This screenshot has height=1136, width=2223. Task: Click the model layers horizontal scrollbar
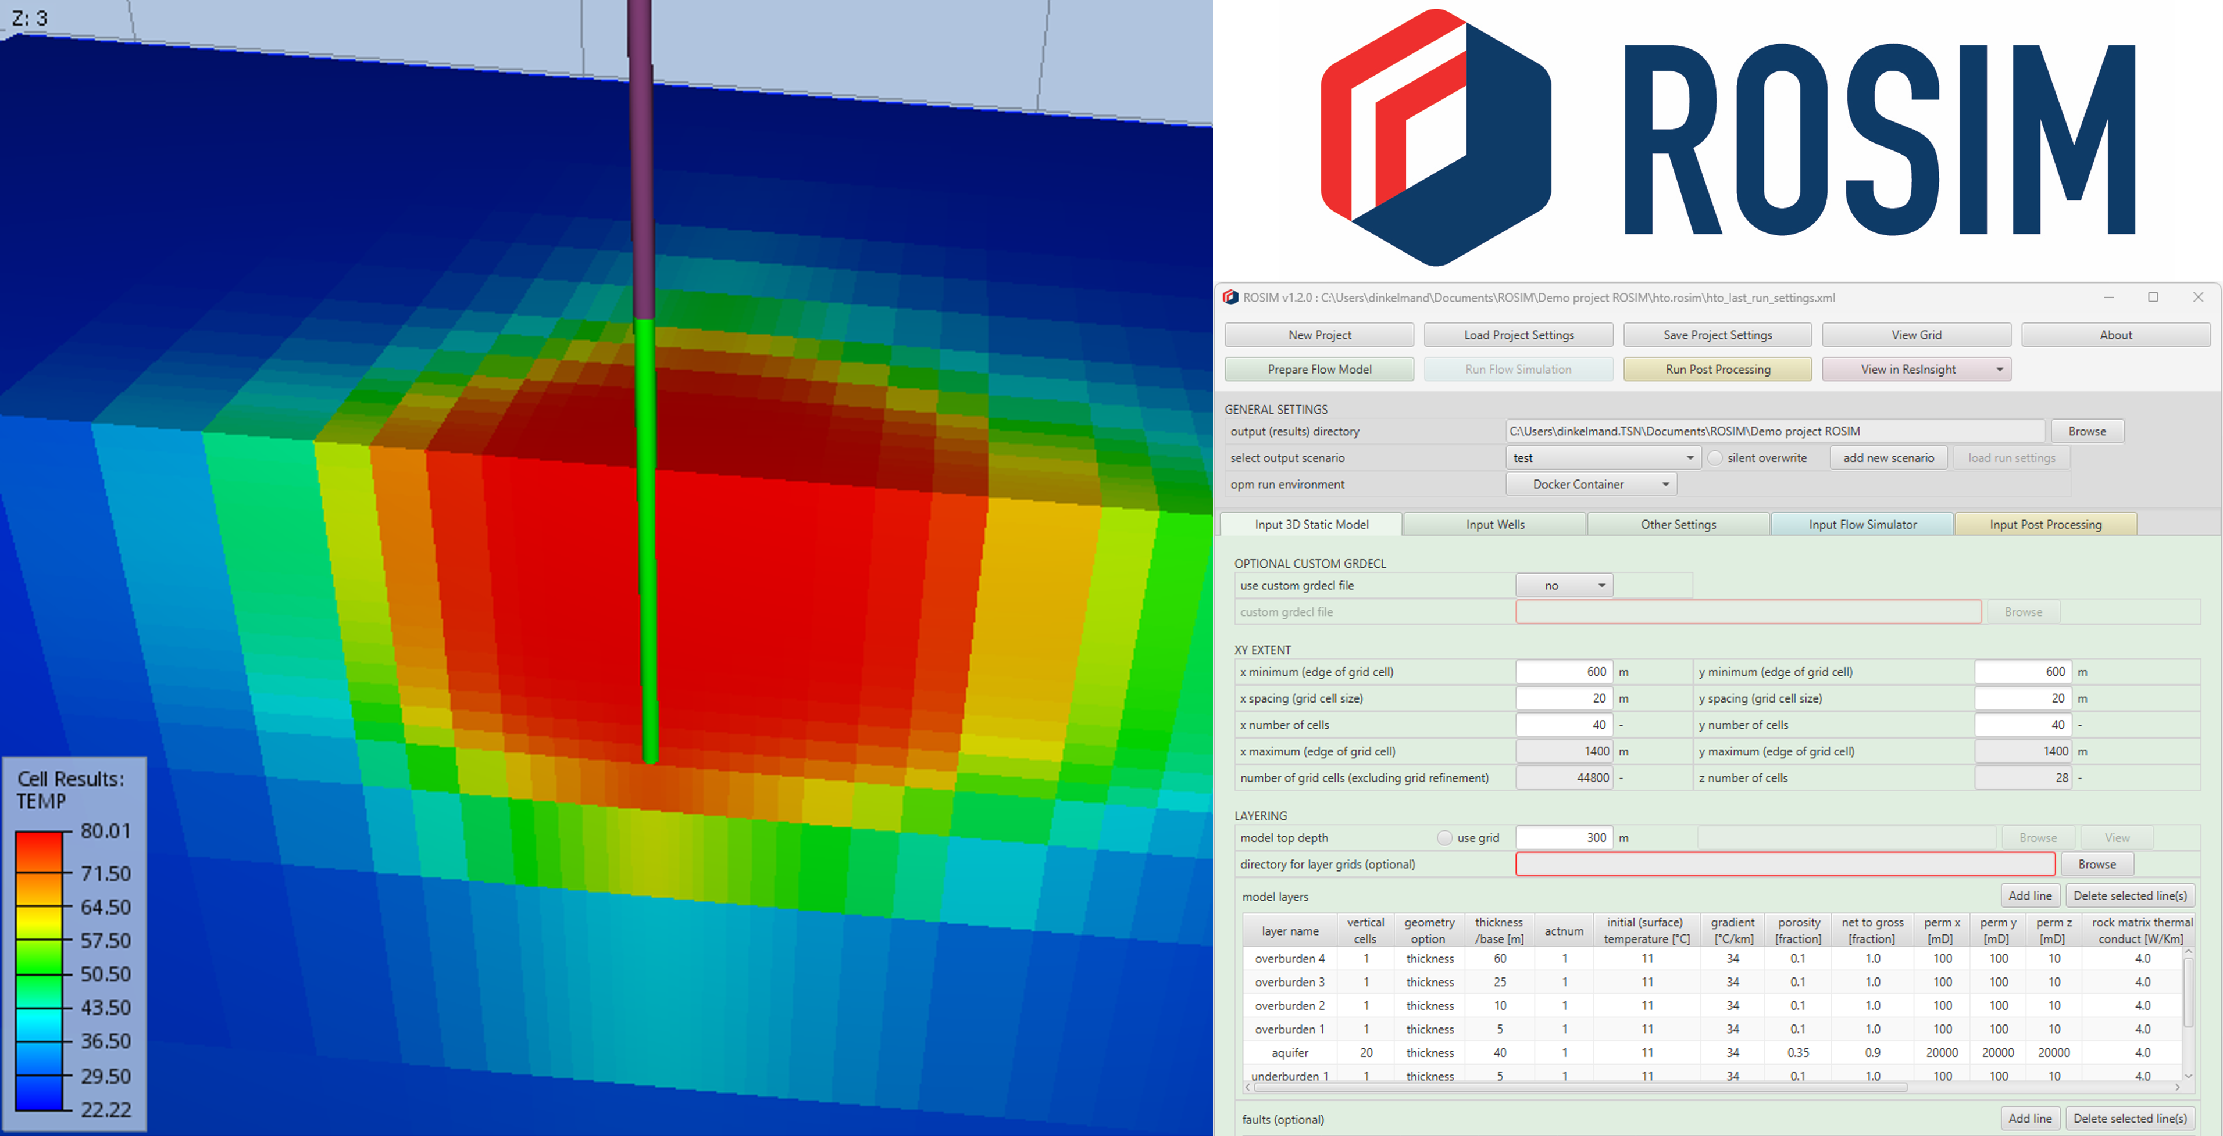(1579, 1088)
